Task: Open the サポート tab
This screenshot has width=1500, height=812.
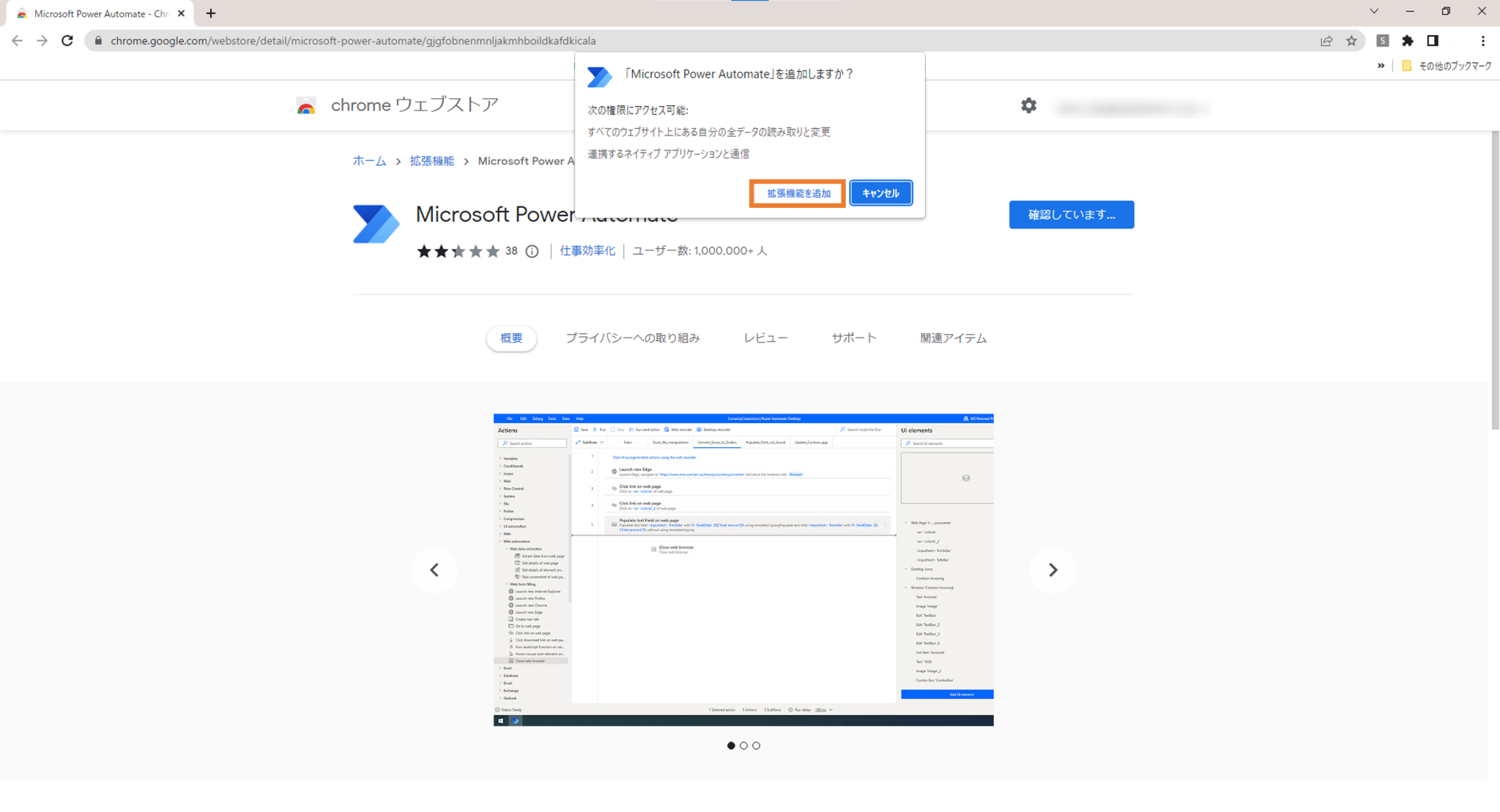Action: click(x=853, y=338)
